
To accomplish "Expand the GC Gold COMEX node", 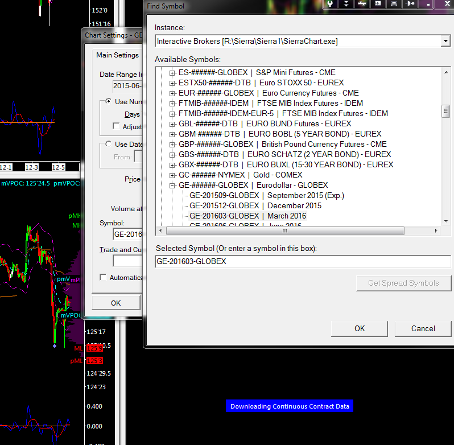I will coord(172,175).
